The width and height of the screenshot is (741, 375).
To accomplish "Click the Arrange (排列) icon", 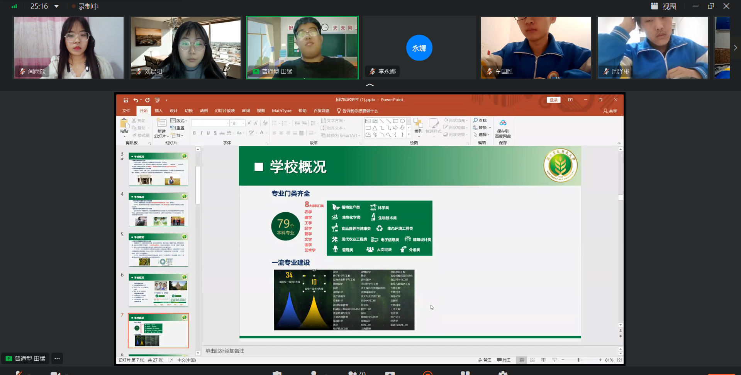I will click(418, 124).
